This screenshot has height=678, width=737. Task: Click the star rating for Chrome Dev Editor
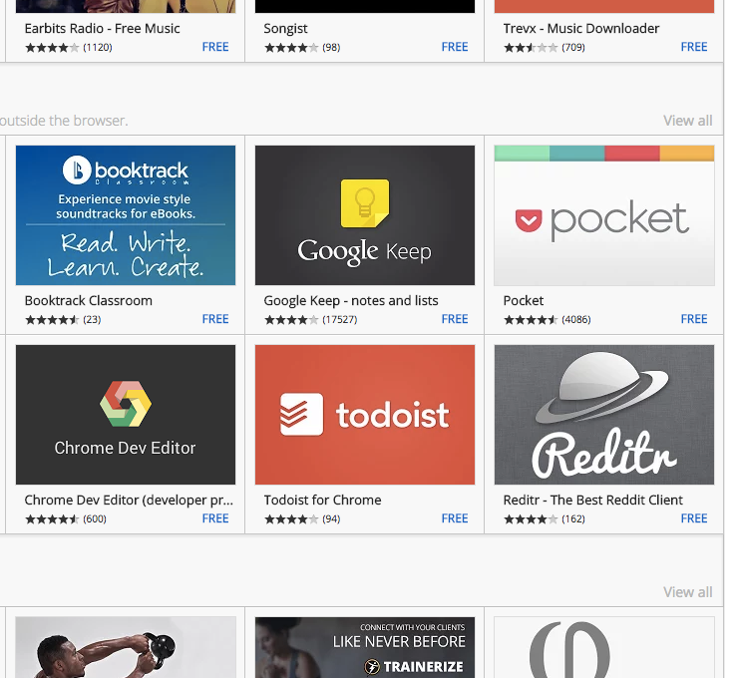[x=52, y=519]
